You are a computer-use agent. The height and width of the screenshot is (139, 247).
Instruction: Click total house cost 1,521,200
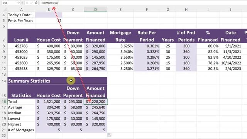point(49,102)
